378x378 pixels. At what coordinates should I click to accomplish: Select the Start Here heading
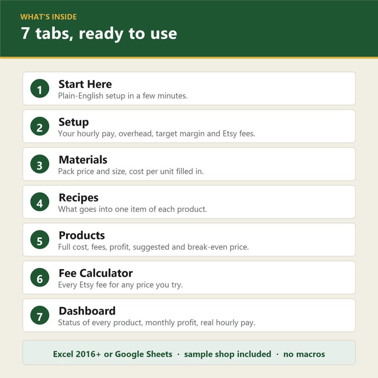click(x=85, y=84)
